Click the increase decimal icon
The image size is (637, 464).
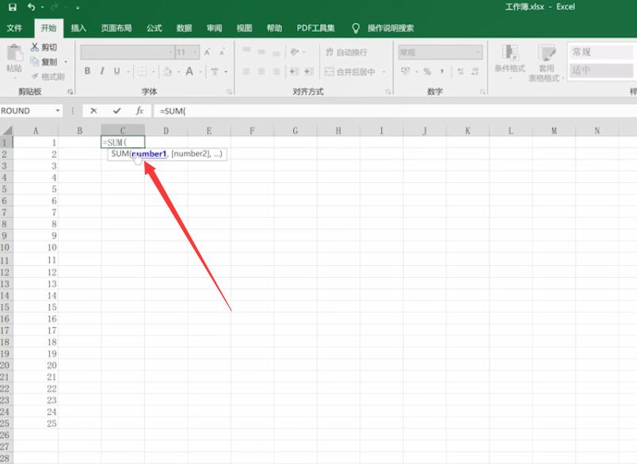coord(460,71)
